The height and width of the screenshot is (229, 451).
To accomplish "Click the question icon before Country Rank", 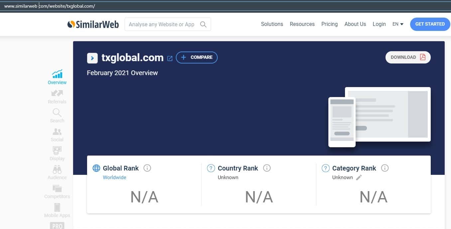I will pyautogui.click(x=211, y=168).
